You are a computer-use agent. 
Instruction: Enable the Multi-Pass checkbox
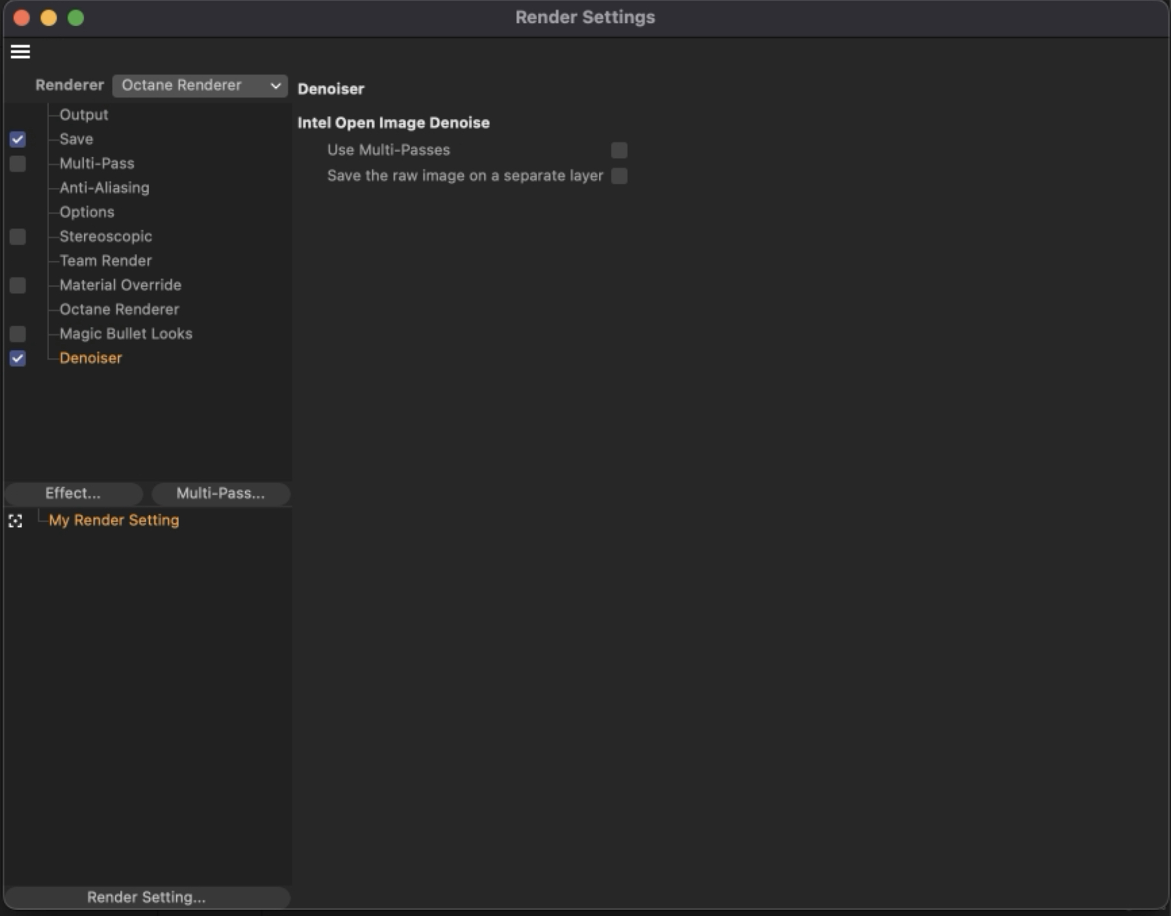[18, 164]
